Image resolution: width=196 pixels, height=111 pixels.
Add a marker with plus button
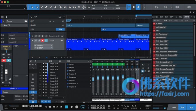tap(50, 21)
